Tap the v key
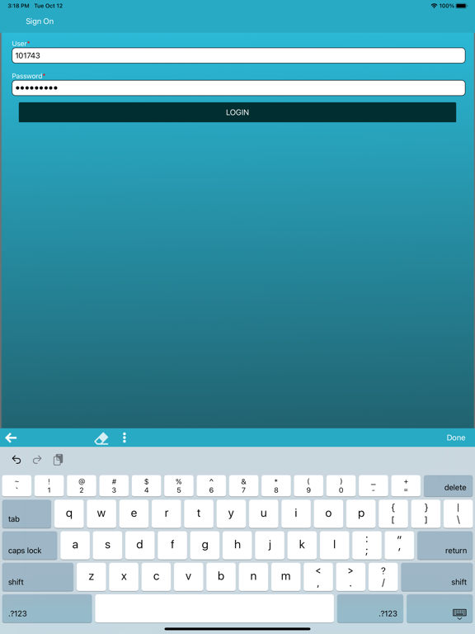The width and height of the screenshot is (475, 634). (189, 577)
